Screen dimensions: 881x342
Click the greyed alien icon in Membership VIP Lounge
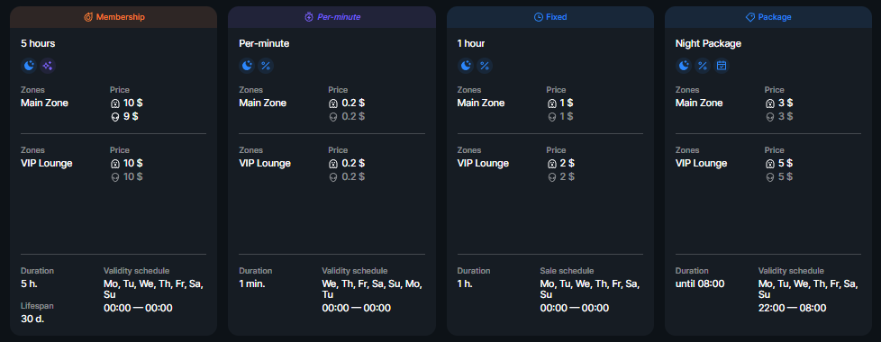pyautogui.click(x=114, y=177)
